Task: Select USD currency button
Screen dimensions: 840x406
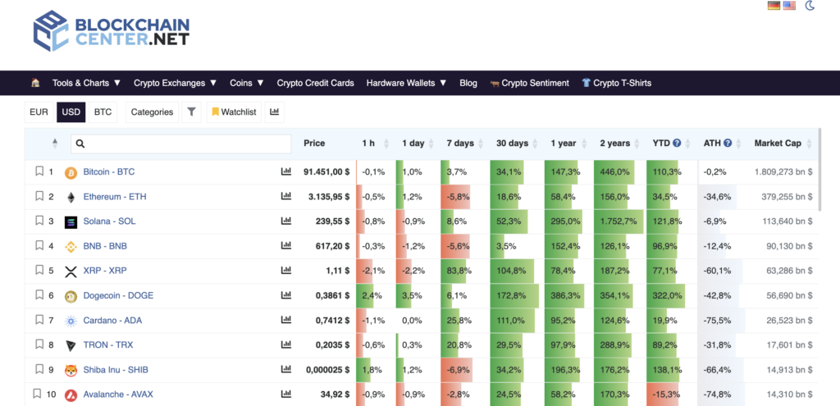Action: [71, 112]
